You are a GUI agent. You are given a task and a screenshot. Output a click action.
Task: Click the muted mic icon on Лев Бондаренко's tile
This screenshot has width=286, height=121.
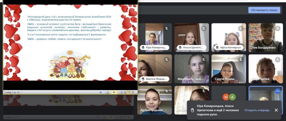click(278, 29)
